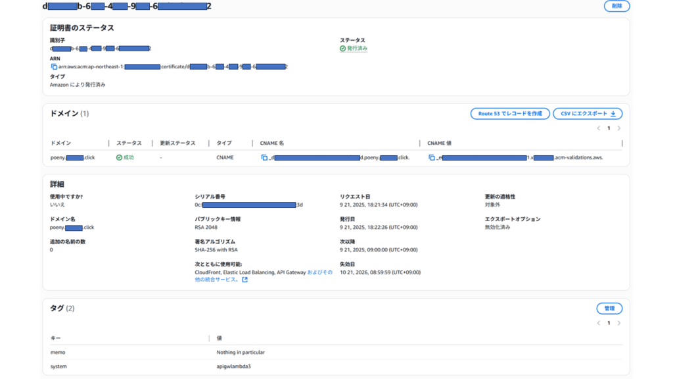
Task: Select page 1 in ドメイン pagination
Action: pyautogui.click(x=609, y=128)
